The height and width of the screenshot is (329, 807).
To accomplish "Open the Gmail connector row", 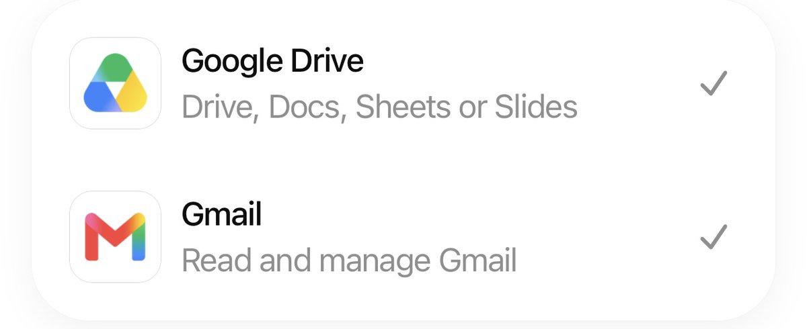I will point(403,237).
